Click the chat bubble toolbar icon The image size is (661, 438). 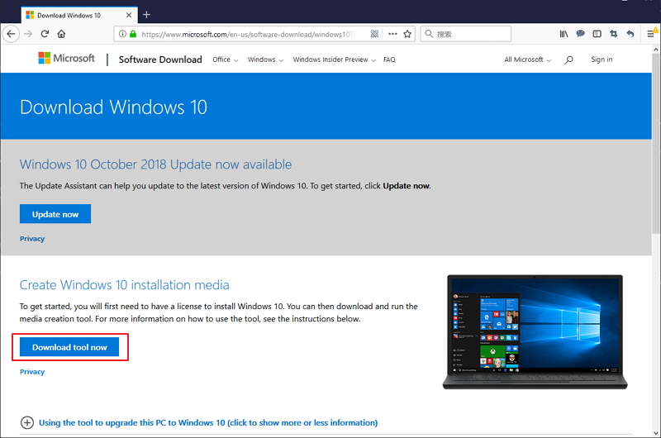[581, 34]
